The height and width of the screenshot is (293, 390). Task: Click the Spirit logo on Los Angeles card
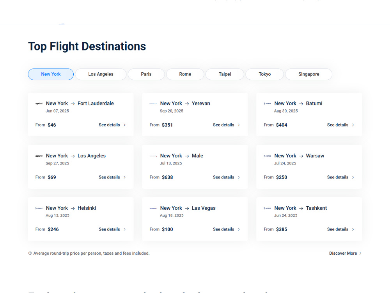point(39,156)
